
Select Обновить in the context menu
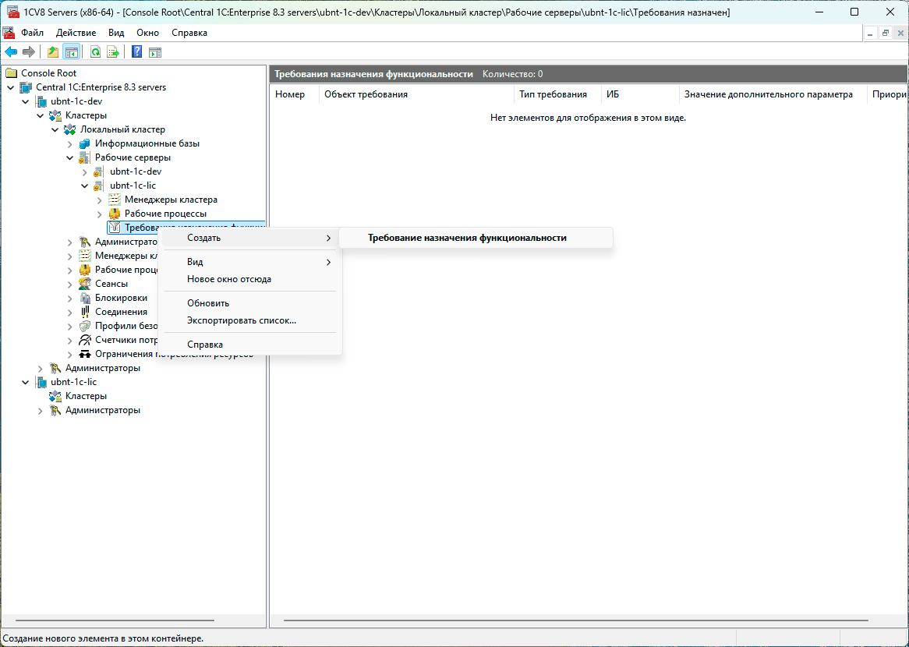pyautogui.click(x=208, y=303)
